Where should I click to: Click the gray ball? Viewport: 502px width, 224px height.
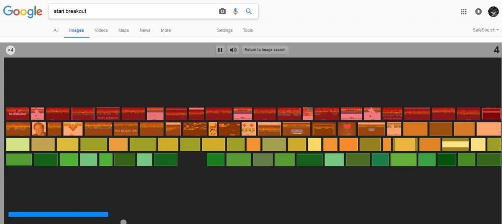(124, 222)
